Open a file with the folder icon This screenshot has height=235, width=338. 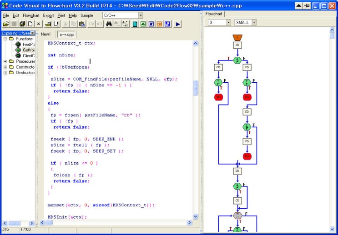[6, 24]
